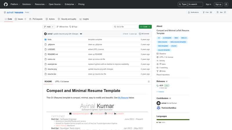
Task: Switch to the Pull requests tab
Action: pyautogui.click(x=36, y=19)
